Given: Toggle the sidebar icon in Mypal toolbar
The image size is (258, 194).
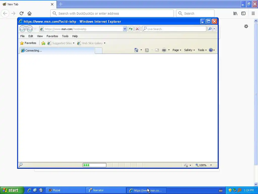Looking at the screenshot, I should (x=243, y=13).
